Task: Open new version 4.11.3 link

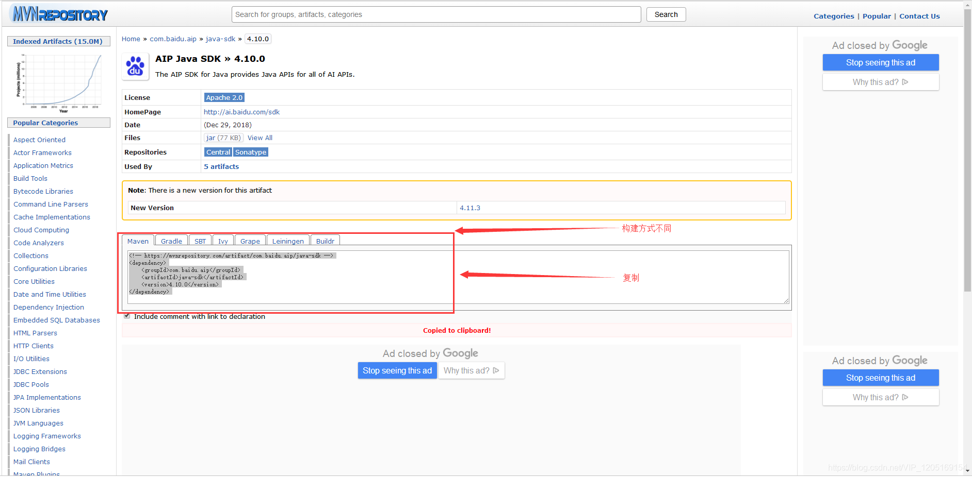Action: pos(470,208)
